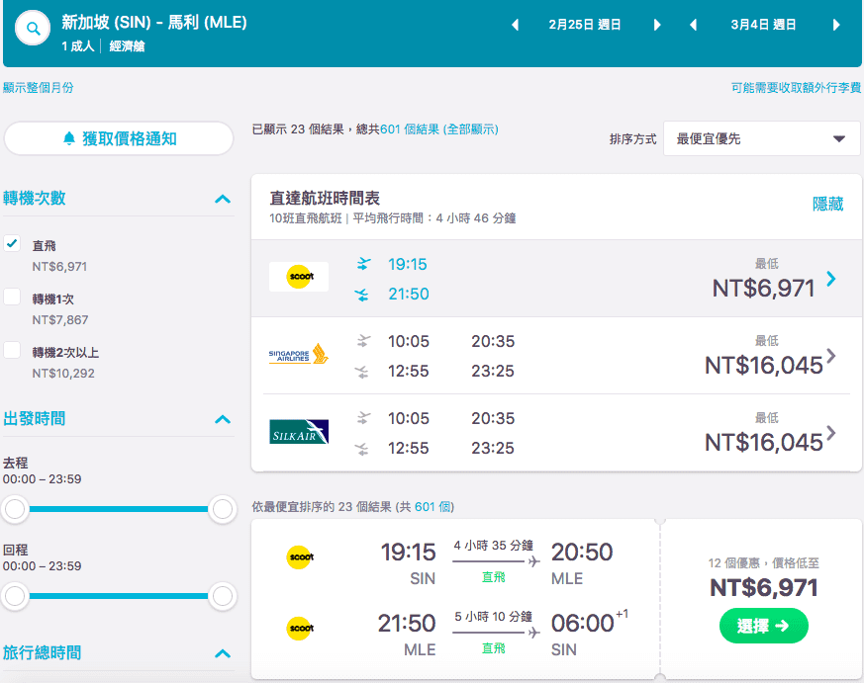Image resolution: width=864 pixels, height=683 pixels.
Task: Collapse the 轉機次數 filter section
Action: pyautogui.click(x=223, y=198)
